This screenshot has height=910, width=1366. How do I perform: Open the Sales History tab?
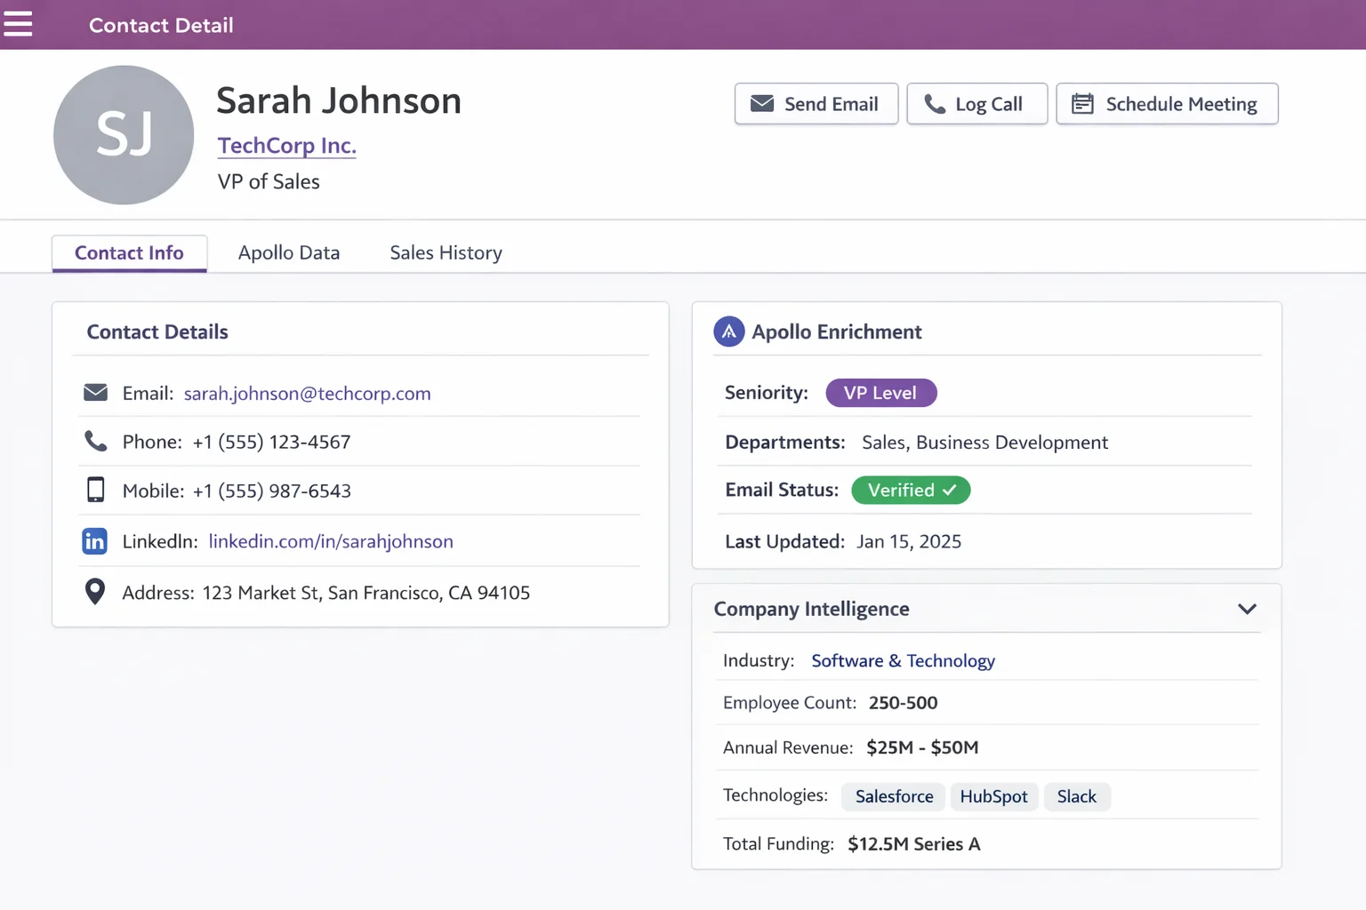(x=446, y=253)
